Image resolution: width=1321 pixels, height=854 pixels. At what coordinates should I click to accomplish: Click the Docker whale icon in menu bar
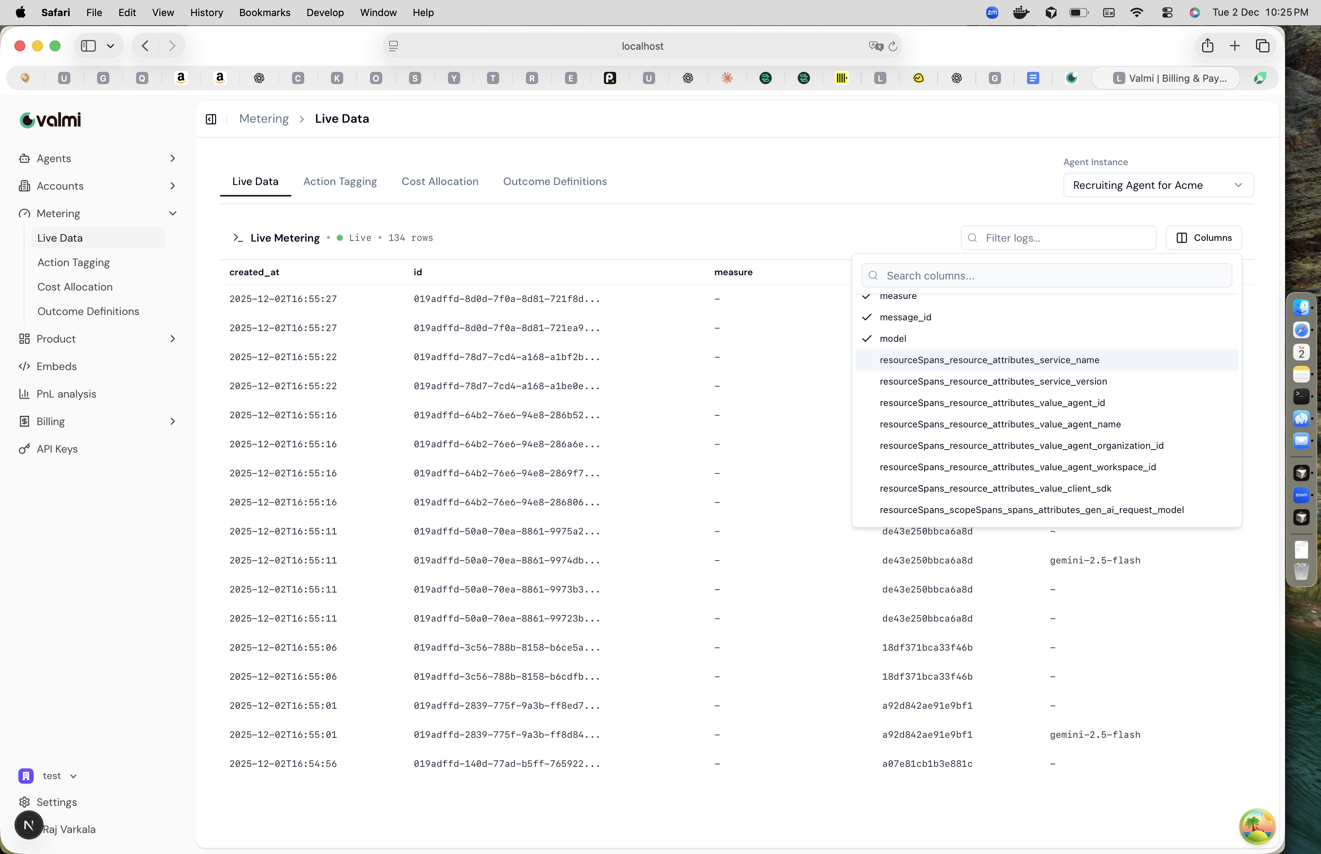(1020, 12)
